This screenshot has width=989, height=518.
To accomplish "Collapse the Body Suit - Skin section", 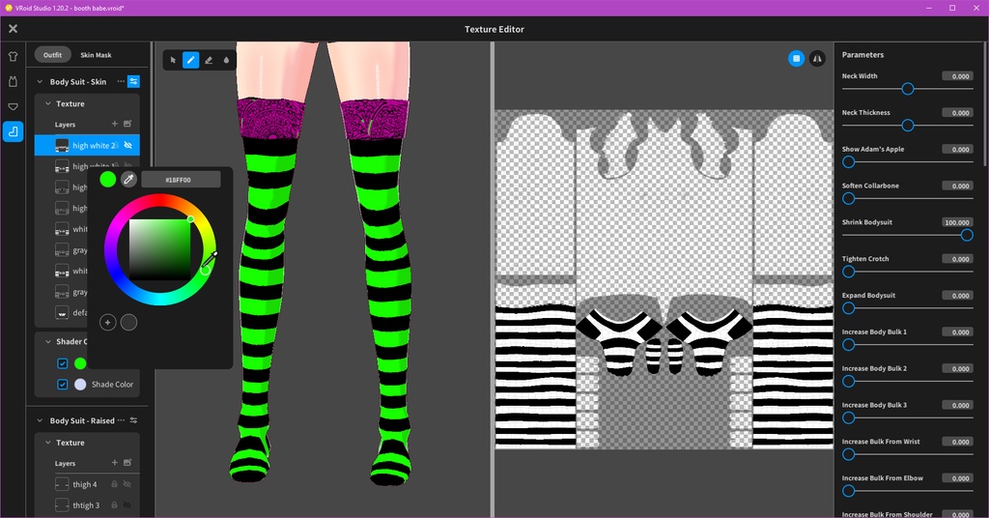I will (40, 81).
